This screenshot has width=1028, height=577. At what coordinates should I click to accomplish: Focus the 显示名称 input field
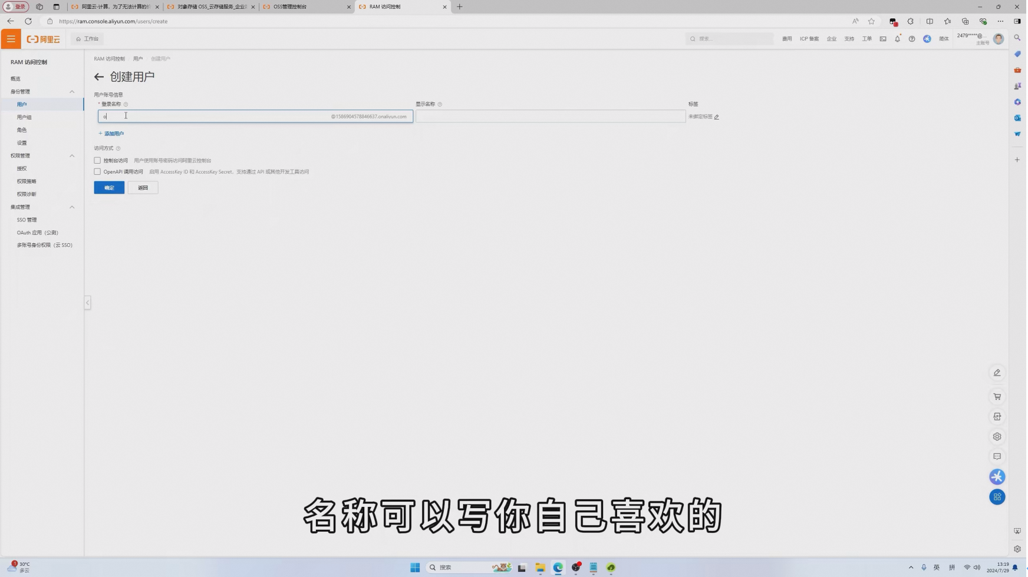[x=551, y=117]
